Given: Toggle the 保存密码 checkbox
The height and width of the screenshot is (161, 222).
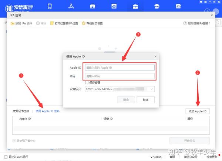Looking at the screenshot, I should tap(87, 82).
